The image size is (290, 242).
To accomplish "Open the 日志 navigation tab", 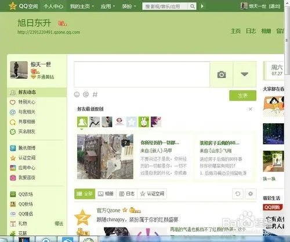I will 251,31.
